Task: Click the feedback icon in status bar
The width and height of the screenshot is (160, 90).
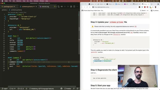Action: (x=74, y=88)
